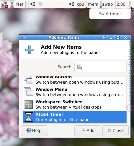Screen dimensions: 134x146
Task: Shade window with the up arrow button
Action: point(104,37)
